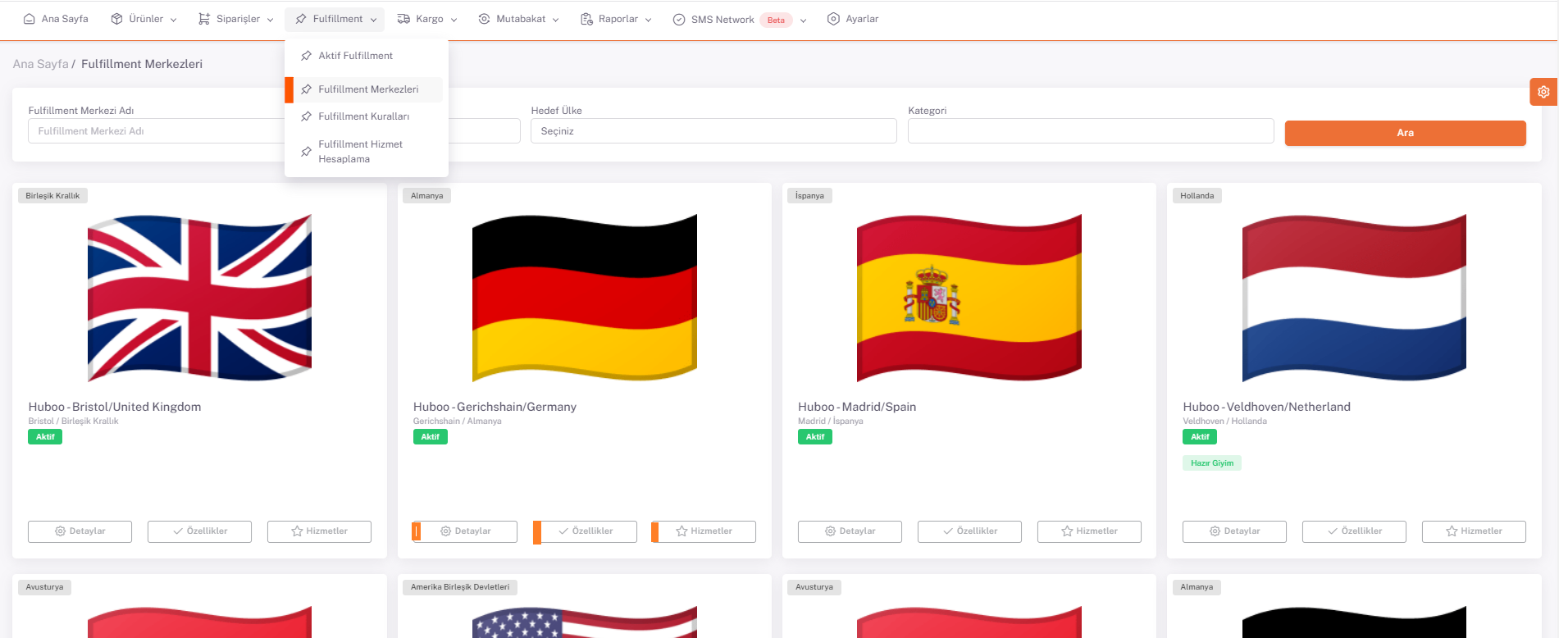Open the SMS Network menu label

click(723, 20)
